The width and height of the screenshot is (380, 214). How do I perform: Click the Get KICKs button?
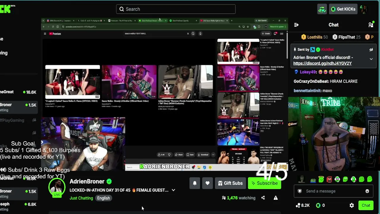[343, 9]
